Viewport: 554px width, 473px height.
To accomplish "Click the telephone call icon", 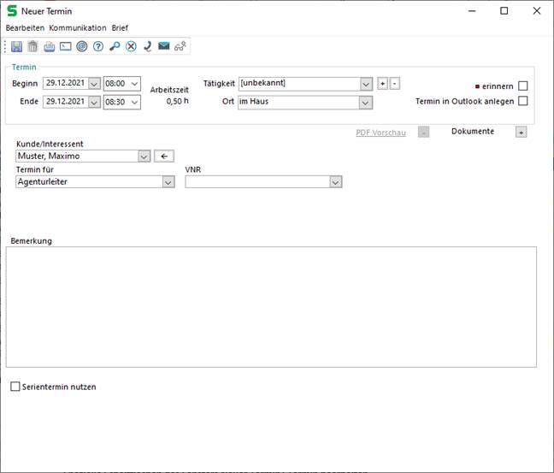I will tap(147, 46).
